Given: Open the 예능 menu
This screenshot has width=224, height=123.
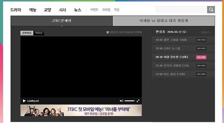Looking at the screenshot, I should tap(33, 10).
